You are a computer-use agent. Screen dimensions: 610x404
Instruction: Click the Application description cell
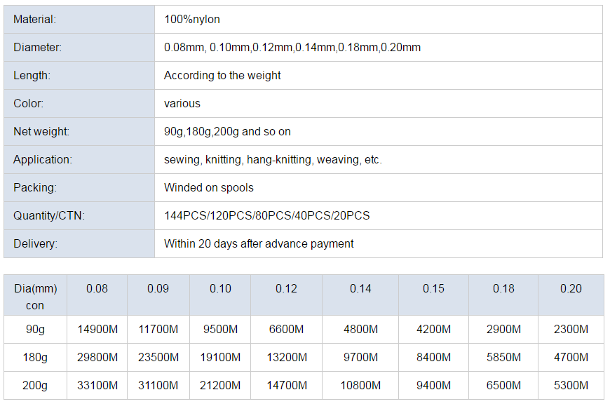point(379,160)
